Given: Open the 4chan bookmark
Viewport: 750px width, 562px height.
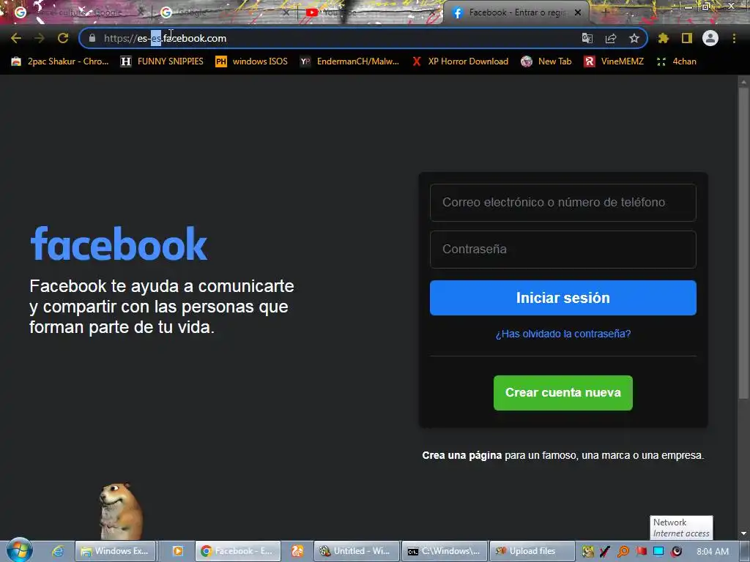Looking at the screenshot, I should [x=676, y=61].
